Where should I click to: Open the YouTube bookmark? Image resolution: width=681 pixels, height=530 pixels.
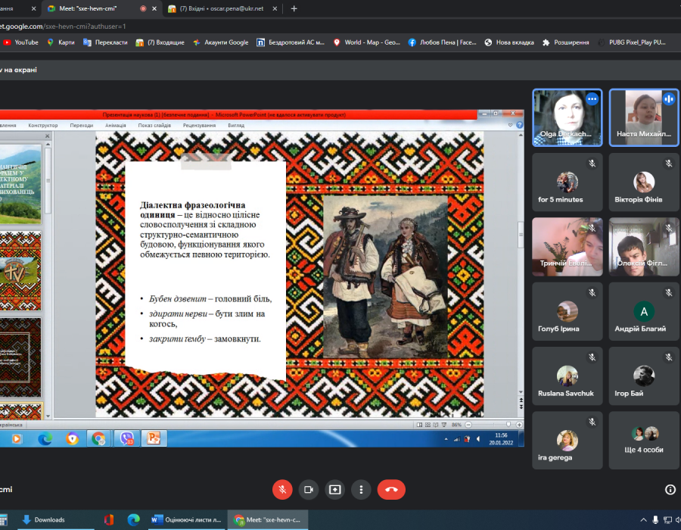click(20, 42)
